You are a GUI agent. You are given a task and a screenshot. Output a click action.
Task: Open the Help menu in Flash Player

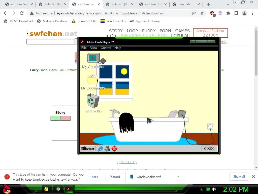(x=118, y=48)
